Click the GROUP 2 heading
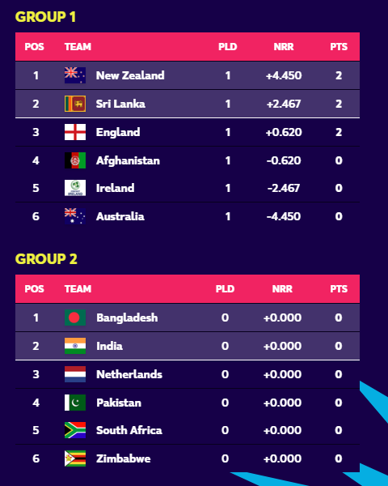The width and height of the screenshot is (388, 486). click(46, 259)
